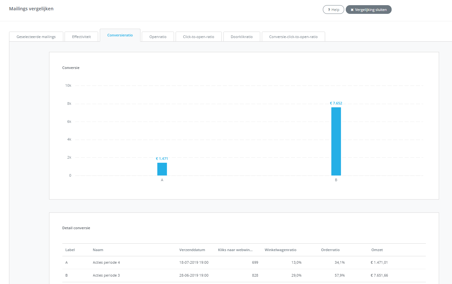Switch to the Doorklikratio tab
The height and width of the screenshot is (284, 452).
coord(242,37)
